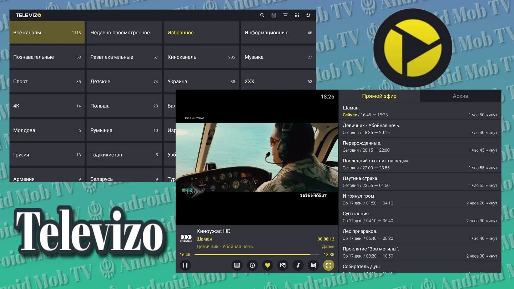Open the 4K category tile
The height and width of the screenshot is (289, 514).
(x=47, y=106)
